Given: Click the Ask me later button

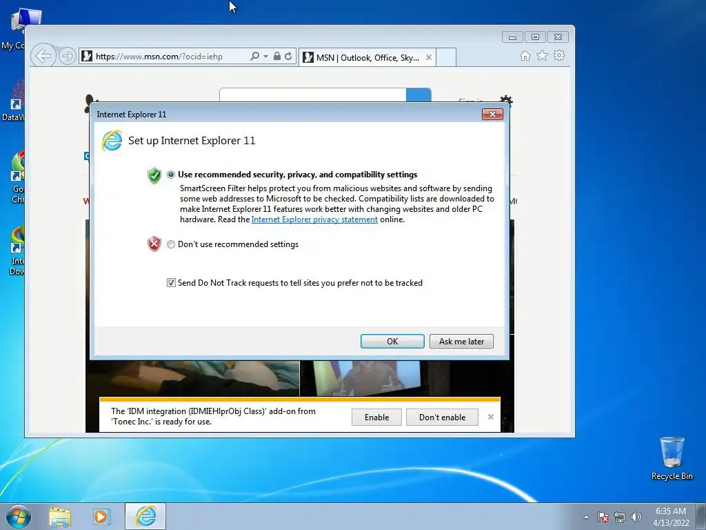Looking at the screenshot, I should tap(461, 341).
